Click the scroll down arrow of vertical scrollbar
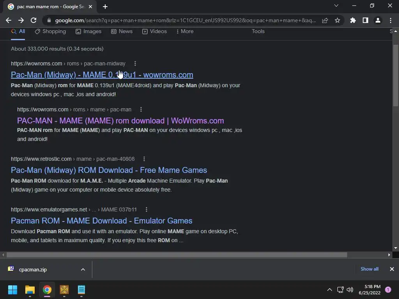The image size is (399, 299). point(395,248)
